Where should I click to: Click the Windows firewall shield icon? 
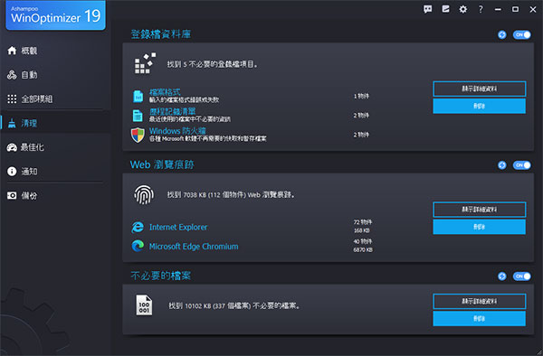click(x=138, y=135)
